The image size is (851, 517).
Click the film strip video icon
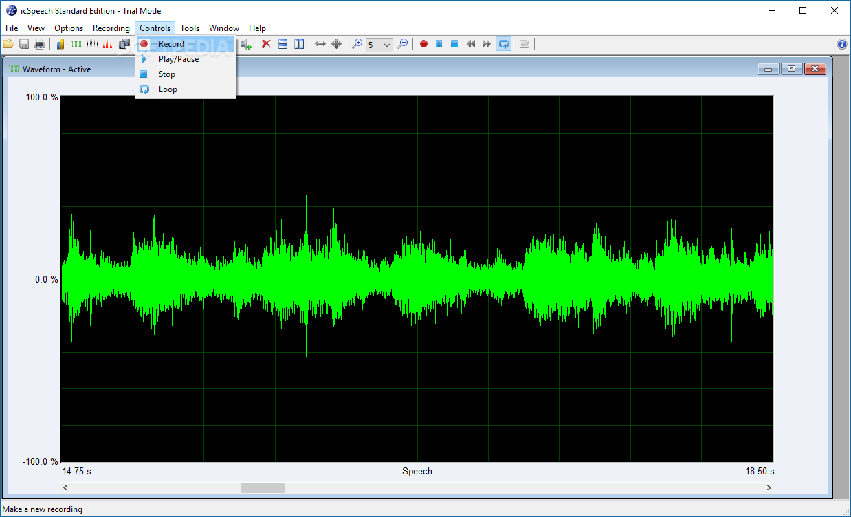(x=124, y=44)
